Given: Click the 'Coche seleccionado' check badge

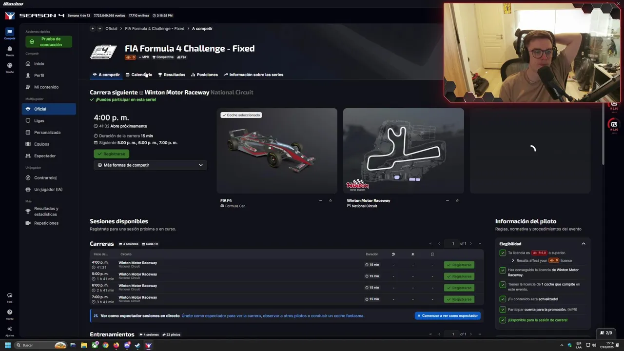Looking at the screenshot, I should tap(241, 115).
